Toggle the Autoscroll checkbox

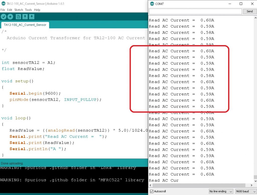[x=152, y=191]
